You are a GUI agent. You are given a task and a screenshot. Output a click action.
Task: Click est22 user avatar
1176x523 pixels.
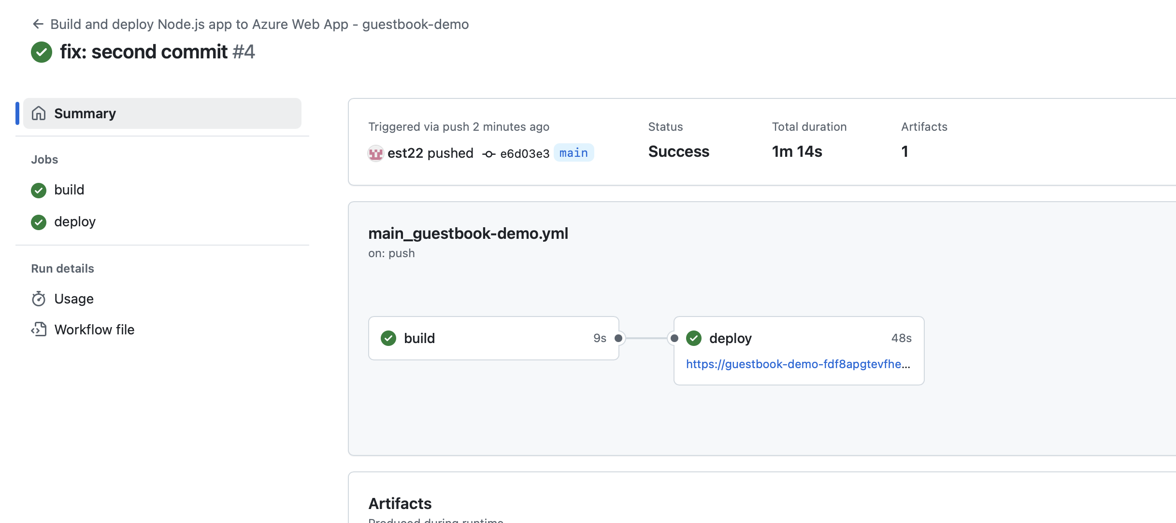375,153
